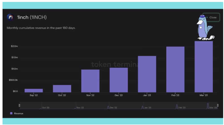Select the Nov '22 revenue bar
This screenshot has width=224, height=125.
pyautogui.click(x=90, y=81)
